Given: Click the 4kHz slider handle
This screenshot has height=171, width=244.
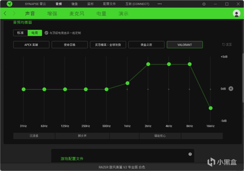Looking at the screenshot, I should (169, 64).
